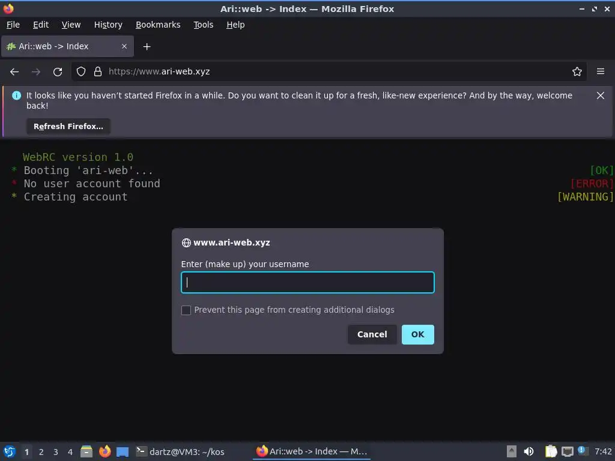The height and width of the screenshot is (461, 615).
Task: Click the [ERROR] status label
Action: pos(592,184)
